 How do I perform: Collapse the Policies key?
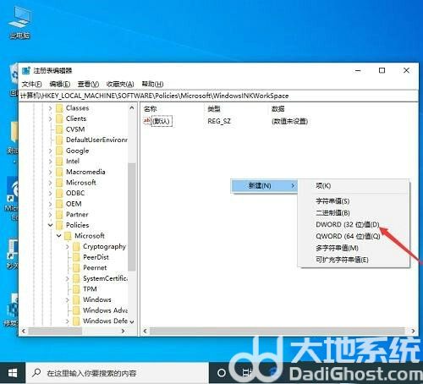coord(50,225)
